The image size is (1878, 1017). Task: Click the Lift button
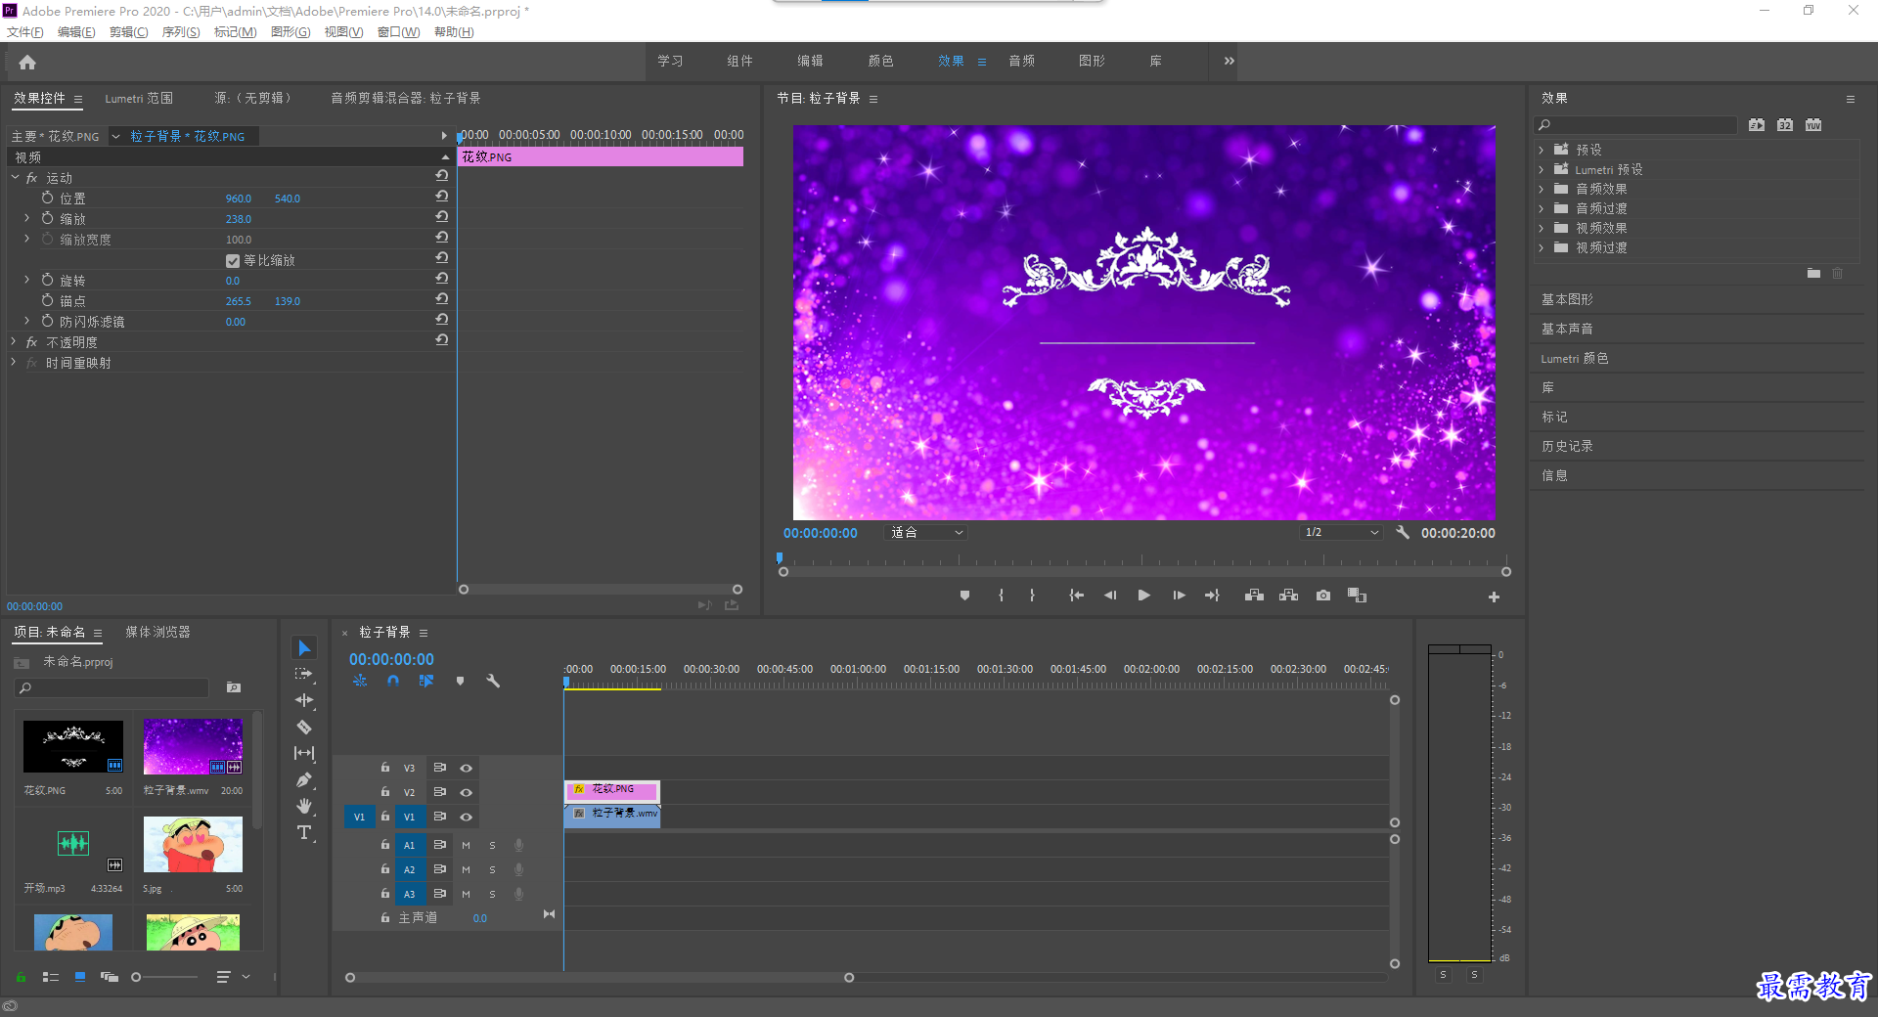pos(1254,596)
